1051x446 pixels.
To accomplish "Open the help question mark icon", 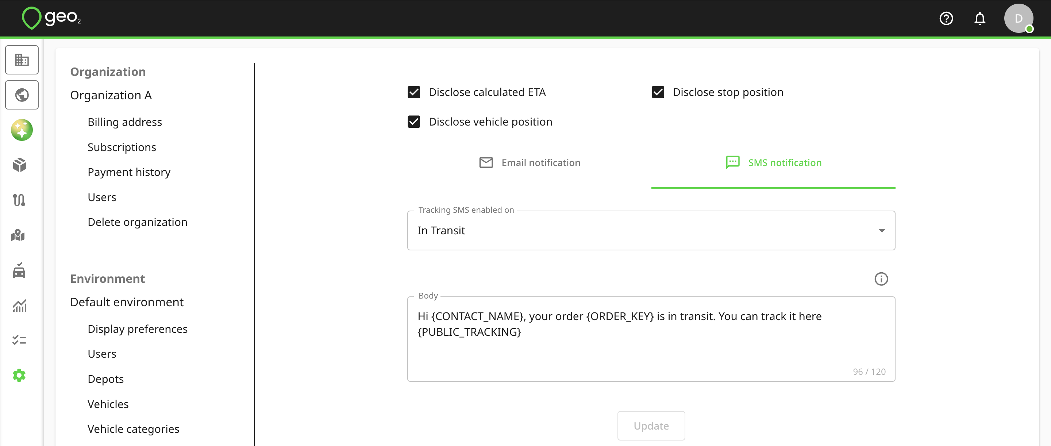I will point(946,18).
